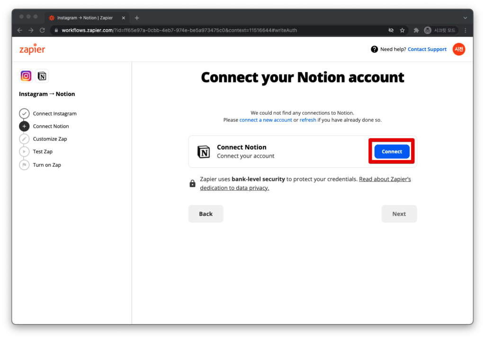
Task: Click the flag icon beside Turn on Zap
Action: (x=24, y=165)
